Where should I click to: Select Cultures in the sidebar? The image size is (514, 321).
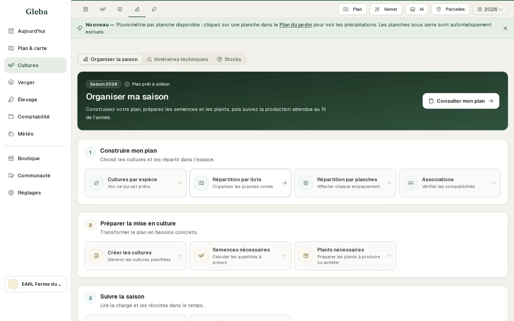[35, 65]
